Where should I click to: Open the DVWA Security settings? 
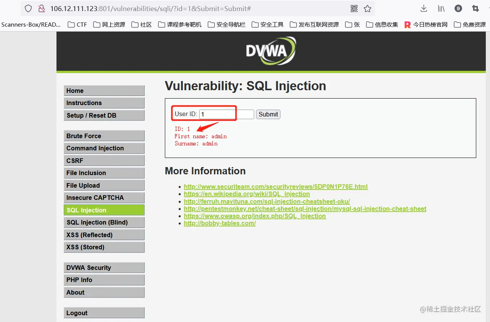tap(104, 268)
